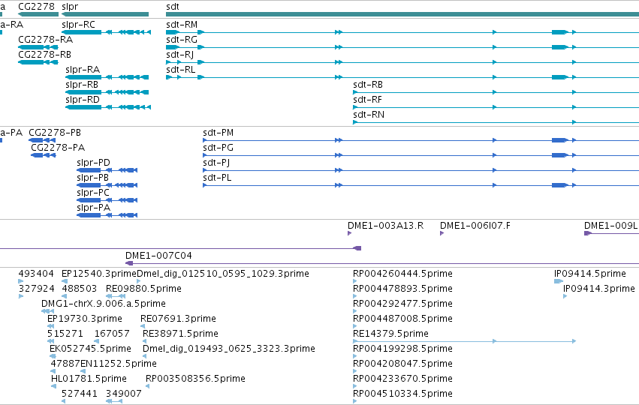Click the sdt-RJ transcript line
Image resolution: width=639 pixels, height=405 pixels.
[x=402, y=62]
